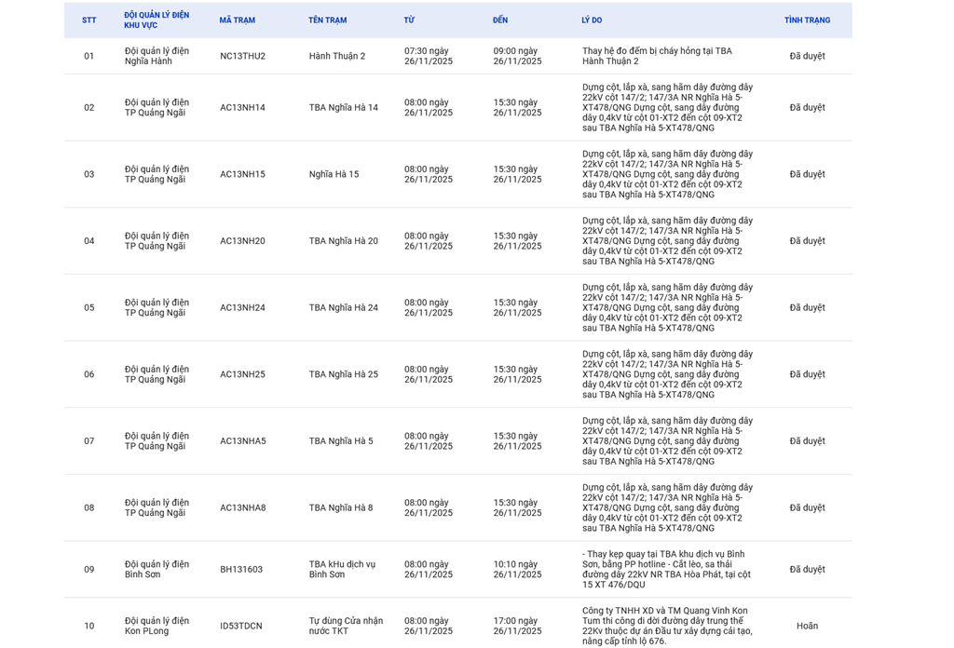Click the TBA kHu dịch vụ Bình Sơn cell

(342, 570)
